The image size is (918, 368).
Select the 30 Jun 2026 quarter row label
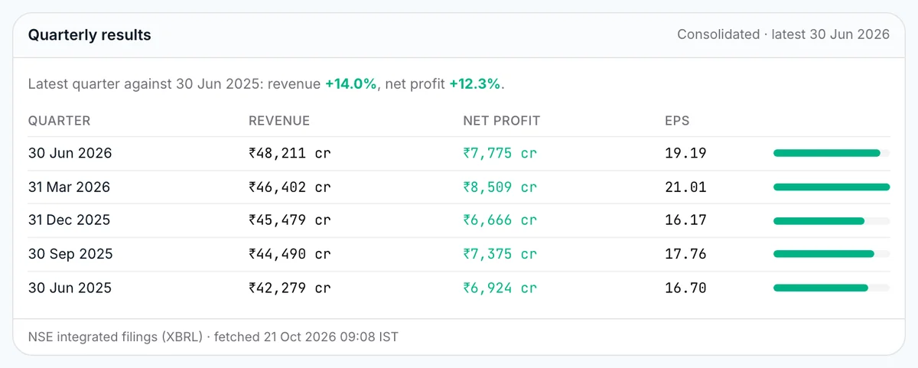pyautogui.click(x=70, y=153)
